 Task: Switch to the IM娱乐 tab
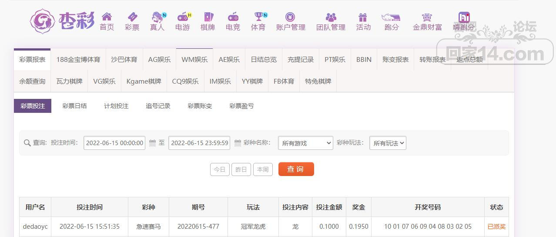[x=220, y=81]
